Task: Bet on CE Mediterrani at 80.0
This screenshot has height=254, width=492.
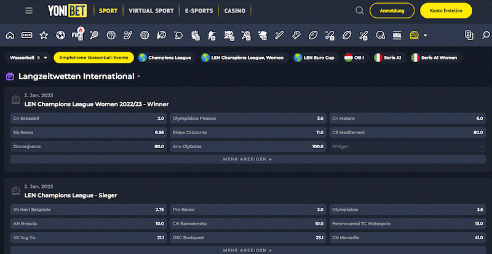Action: pos(408,132)
